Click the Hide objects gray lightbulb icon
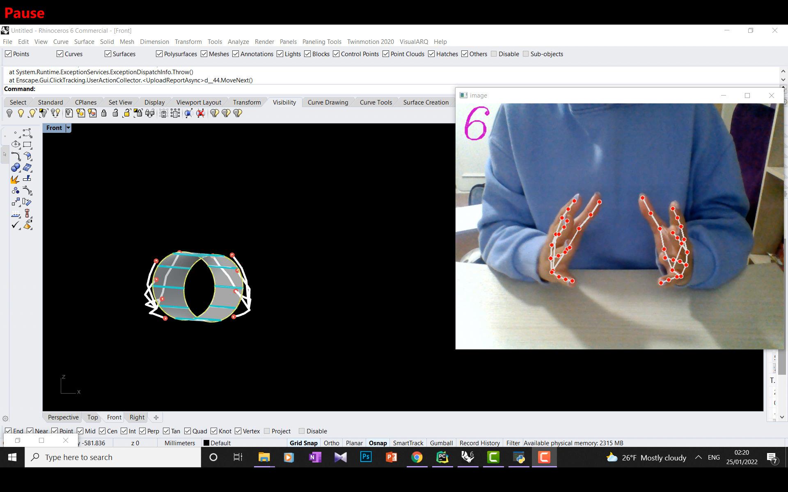Image resolution: width=788 pixels, height=492 pixels. point(9,114)
